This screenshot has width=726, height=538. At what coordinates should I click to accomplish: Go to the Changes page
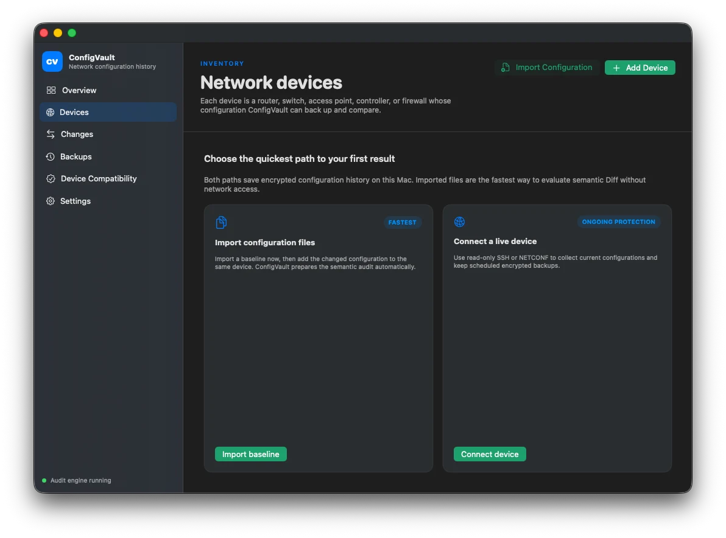coord(108,134)
